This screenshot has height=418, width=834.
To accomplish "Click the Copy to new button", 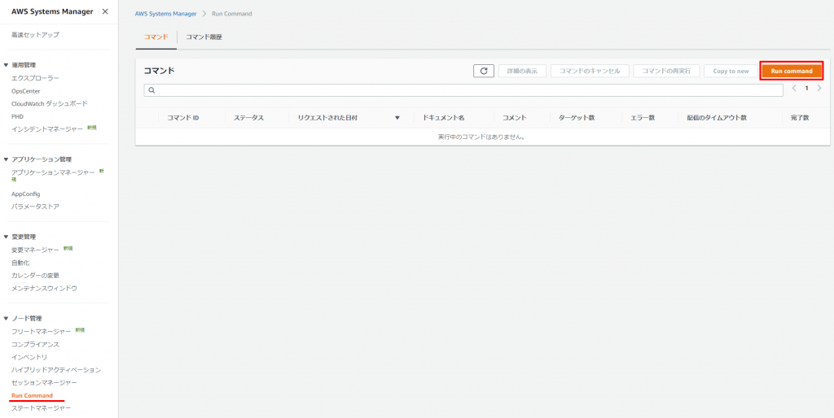I will pyautogui.click(x=731, y=71).
